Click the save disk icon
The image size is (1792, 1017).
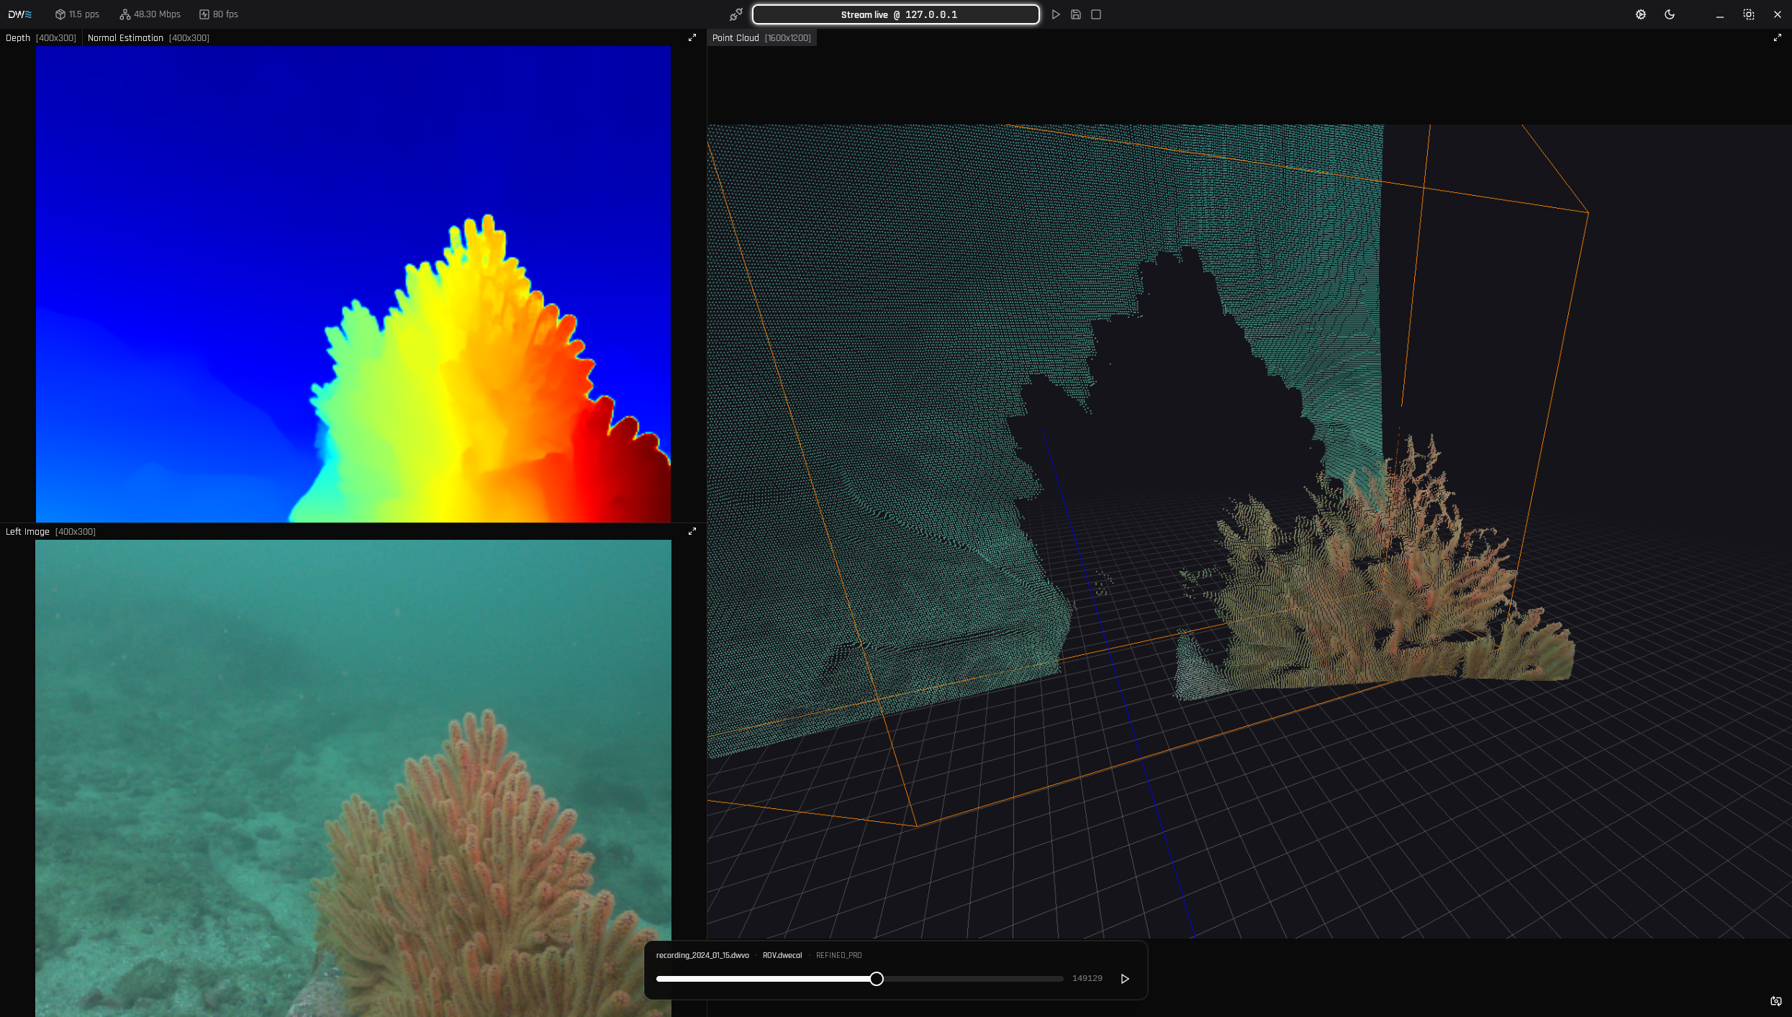1076,14
